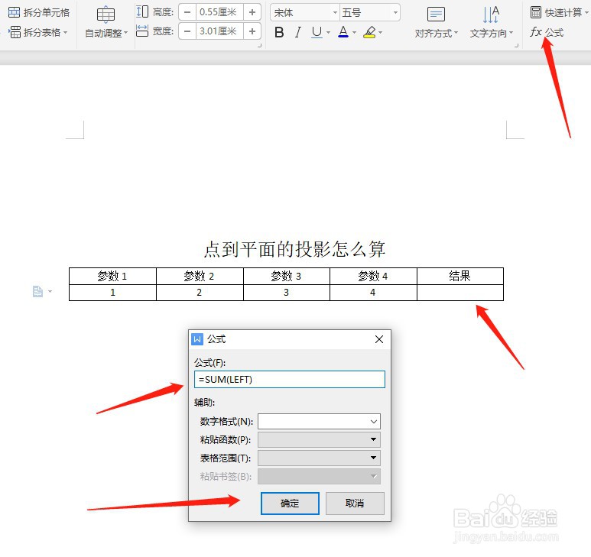Click the header cell 参数 1
Screen dimensions: 591x557
point(112,276)
